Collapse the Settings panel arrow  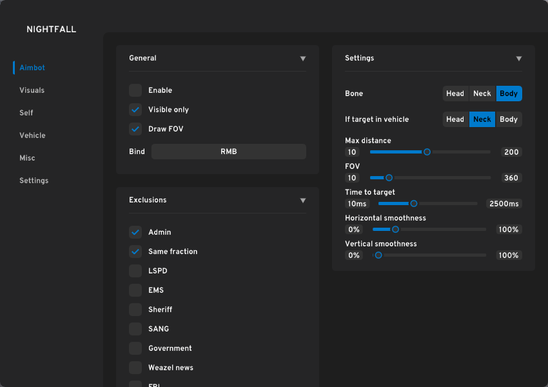click(x=519, y=59)
